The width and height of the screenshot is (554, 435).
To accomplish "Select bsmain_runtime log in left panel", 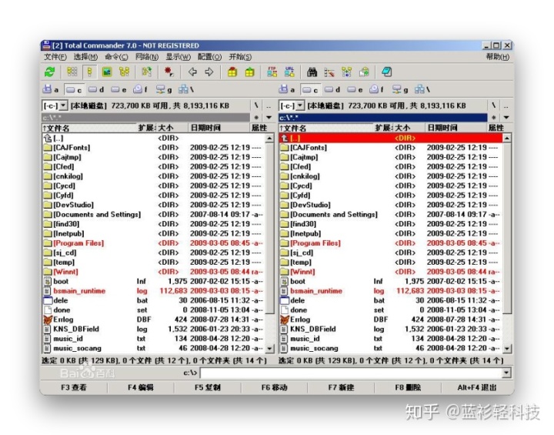I will pyautogui.click(x=152, y=291).
